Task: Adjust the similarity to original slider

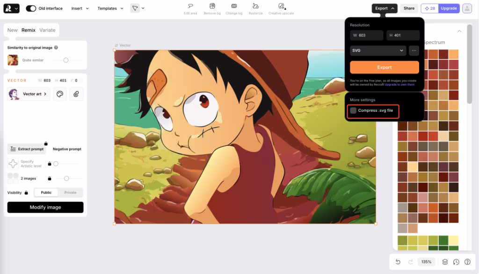Action: point(66,60)
